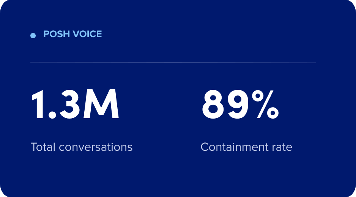The height and width of the screenshot is (197, 356).
Task: Click the letter M in 1.3M
Action: click(101, 104)
